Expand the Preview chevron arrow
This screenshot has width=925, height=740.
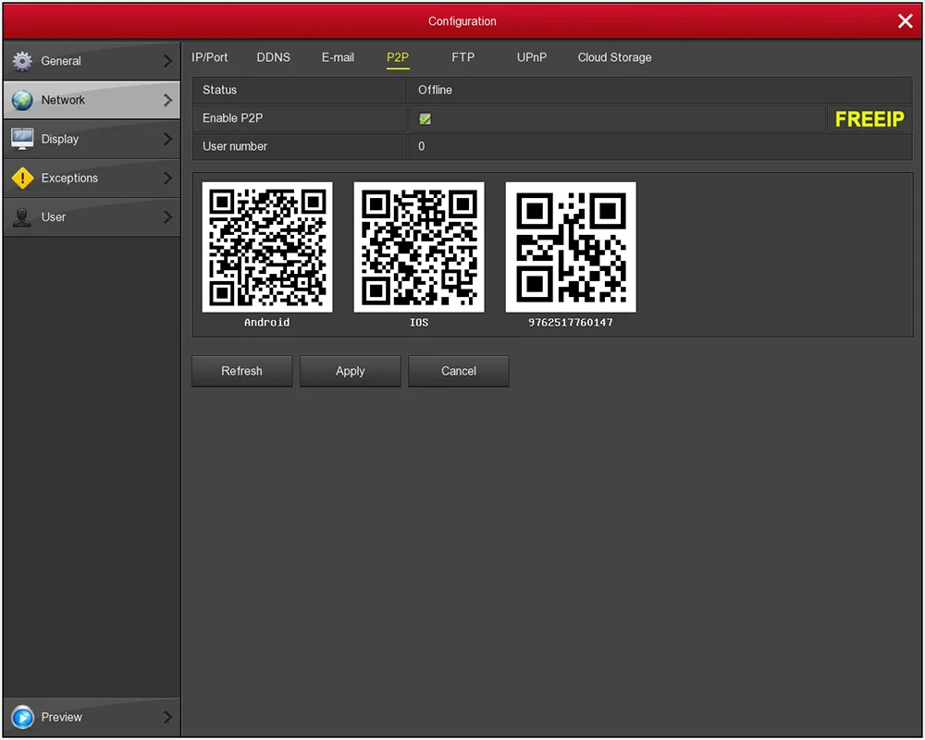167,717
